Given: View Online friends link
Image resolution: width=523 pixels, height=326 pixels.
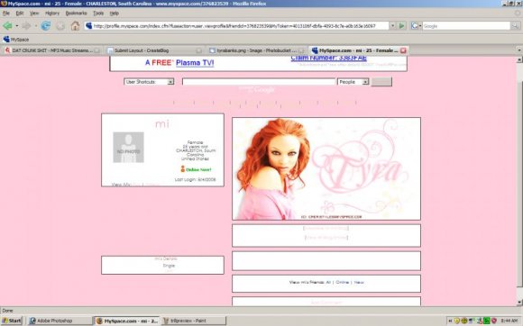Looking at the screenshot, I should pyautogui.click(x=343, y=282).
